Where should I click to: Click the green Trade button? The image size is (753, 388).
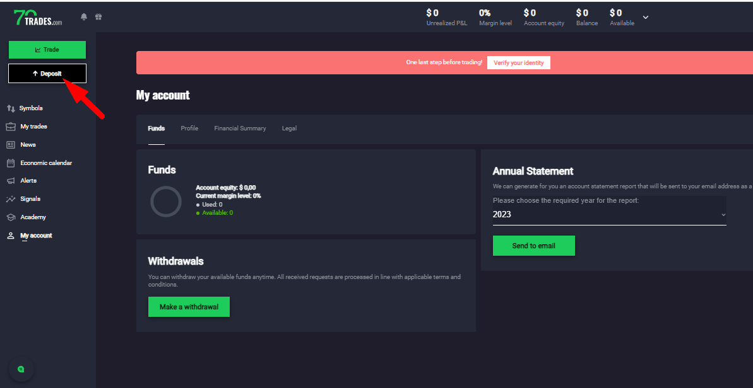[47, 50]
